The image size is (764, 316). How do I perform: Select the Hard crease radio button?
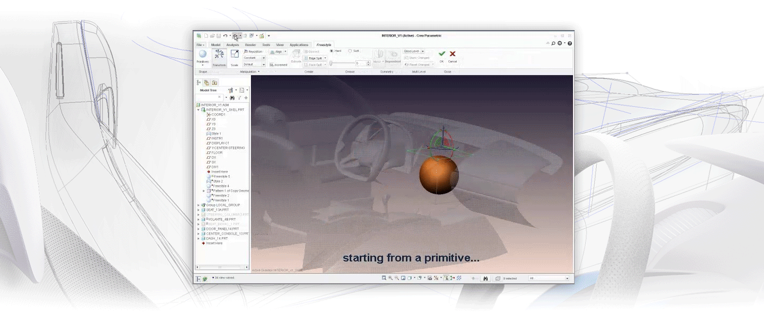tap(332, 51)
